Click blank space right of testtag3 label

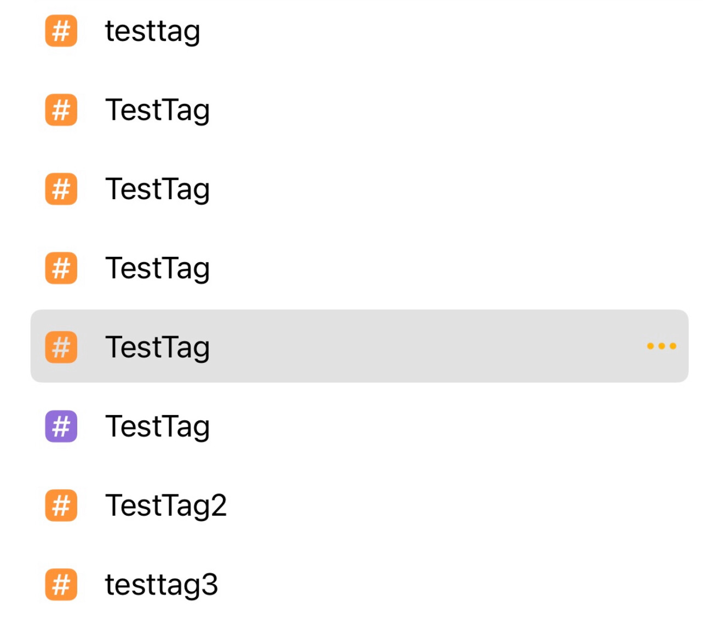(x=454, y=584)
